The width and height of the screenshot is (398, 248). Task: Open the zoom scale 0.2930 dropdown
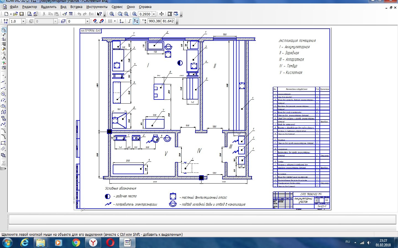[x=154, y=14]
